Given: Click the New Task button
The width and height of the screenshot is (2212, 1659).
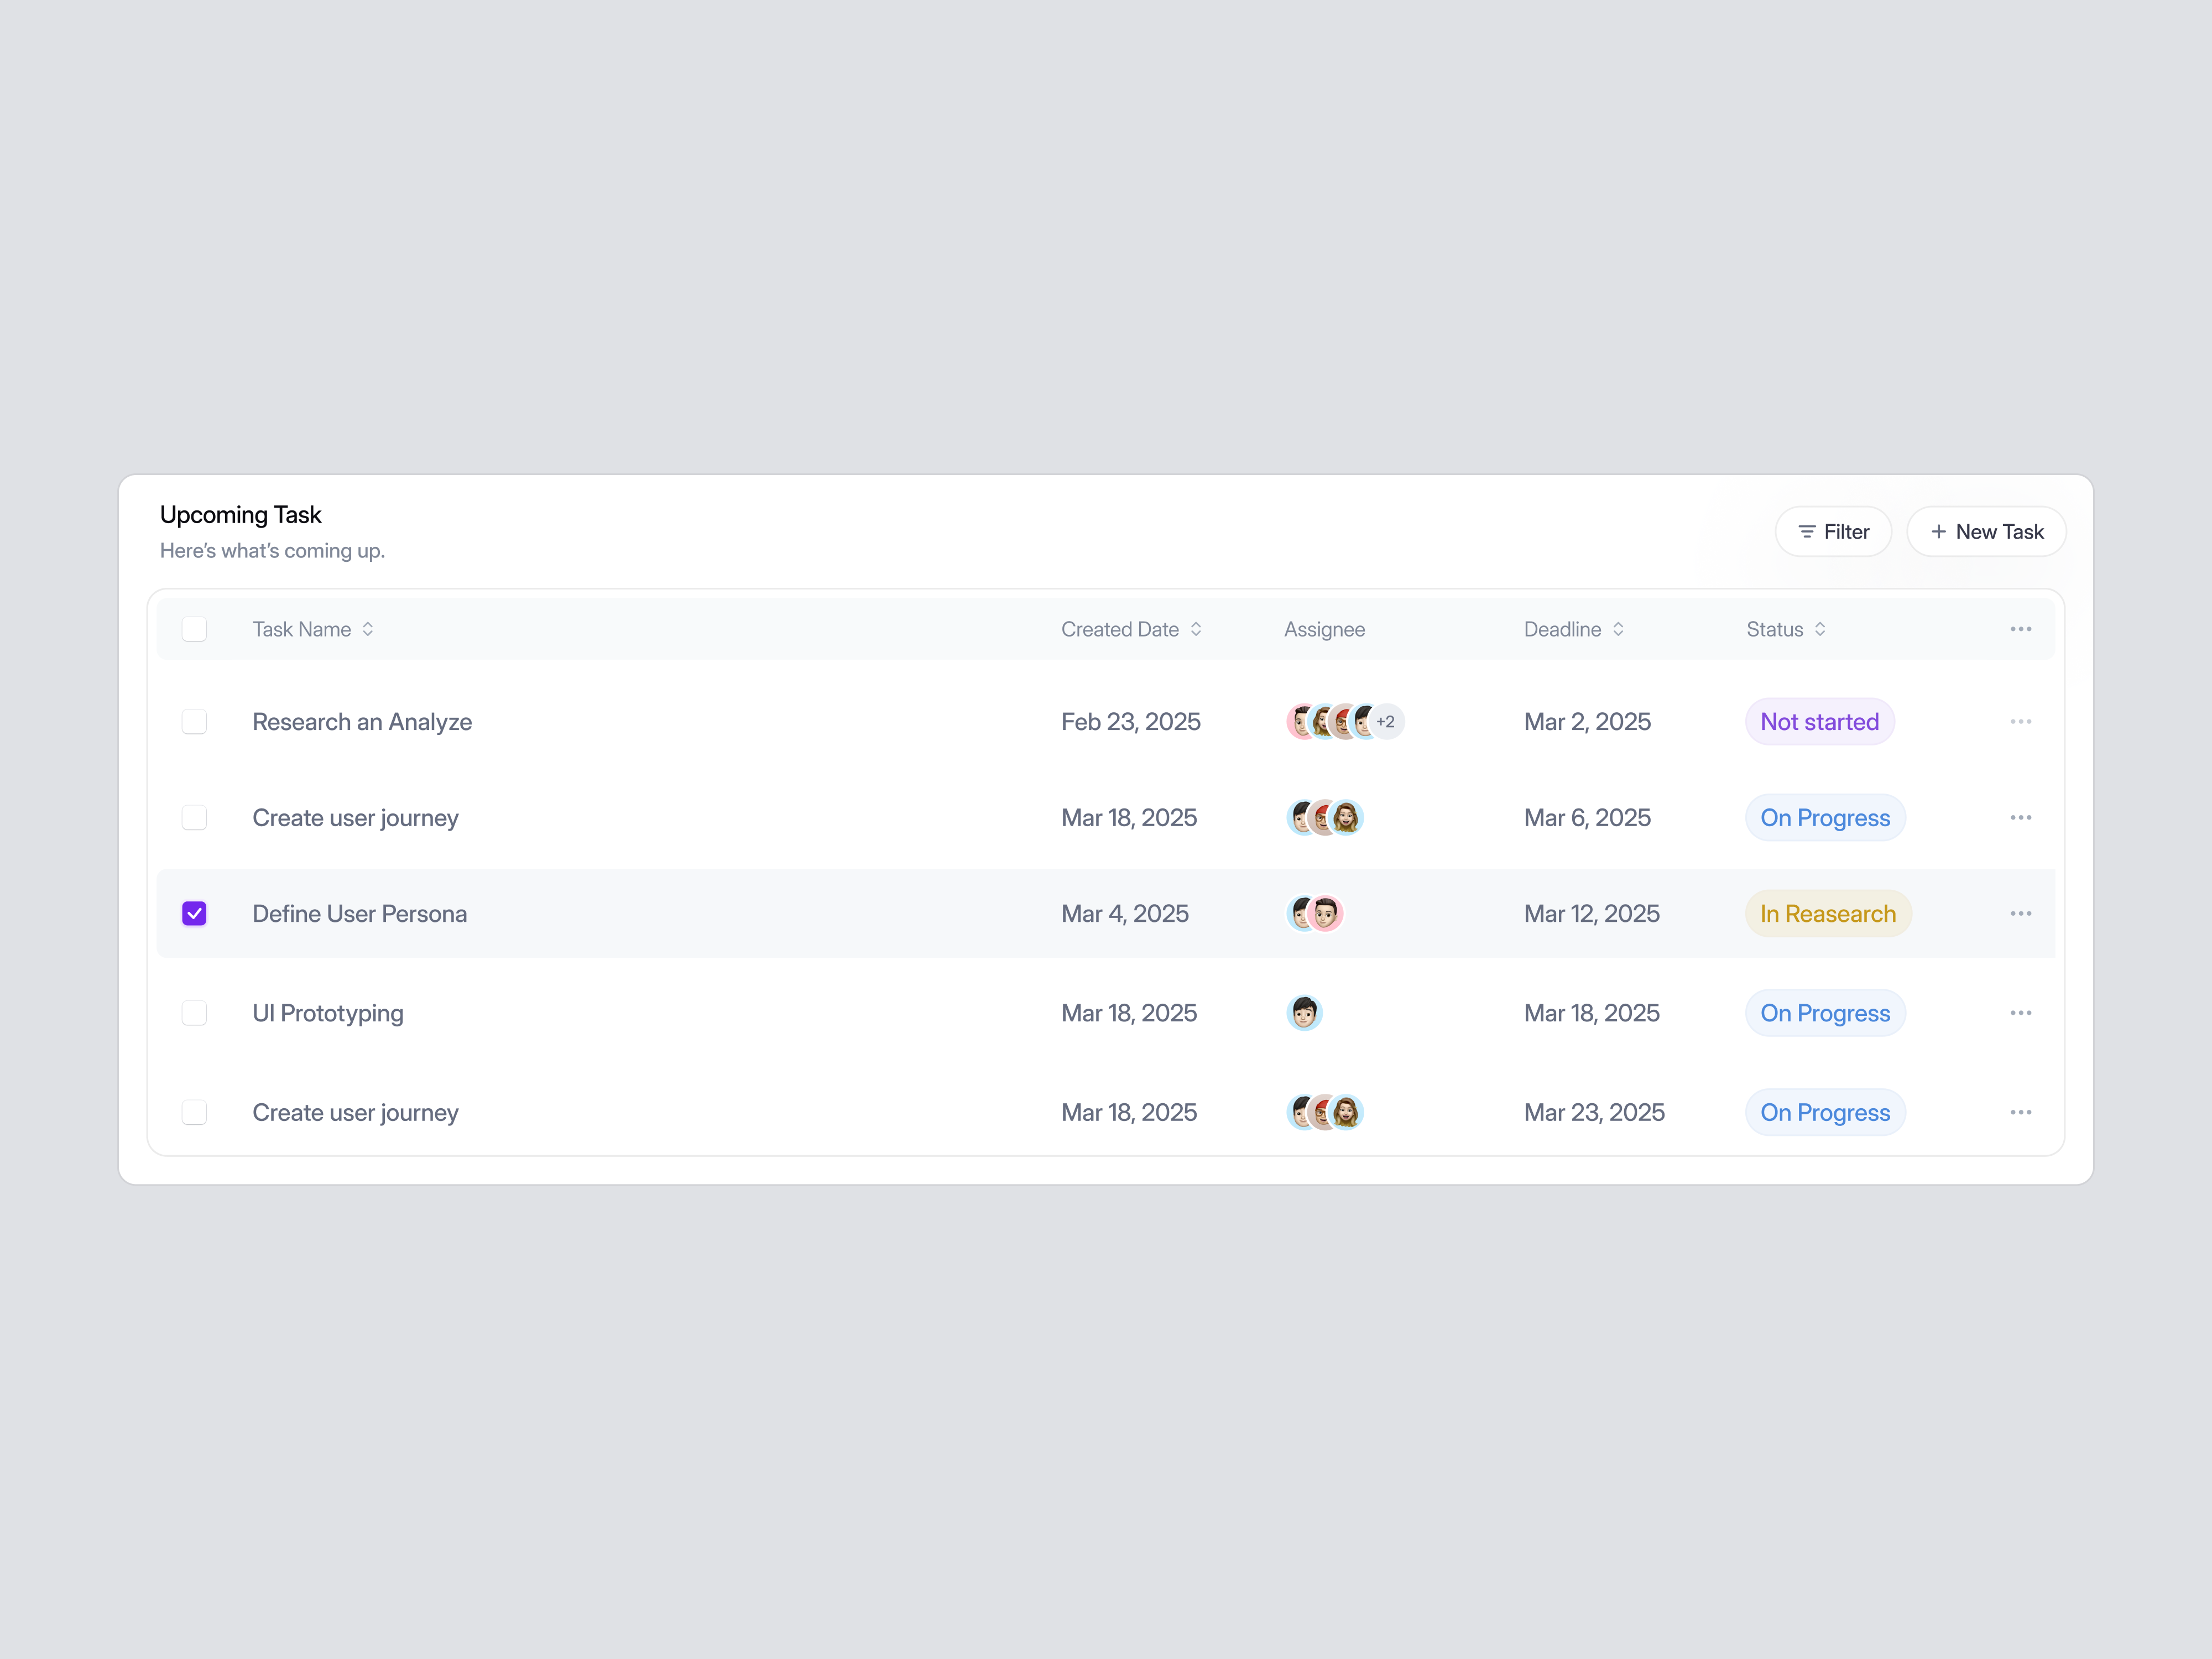Looking at the screenshot, I should [x=1986, y=531].
